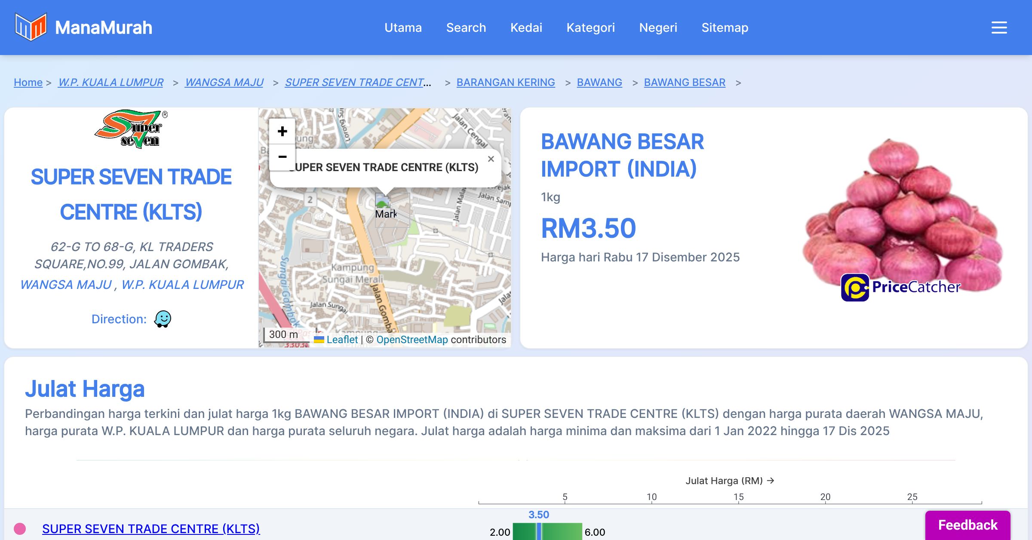Open the Search page
The image size is (1032, 540).
[x=466, y=28]
